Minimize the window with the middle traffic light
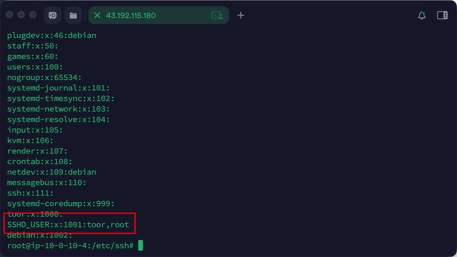Screen dimensions: 457x257 [x=21, y=15]
